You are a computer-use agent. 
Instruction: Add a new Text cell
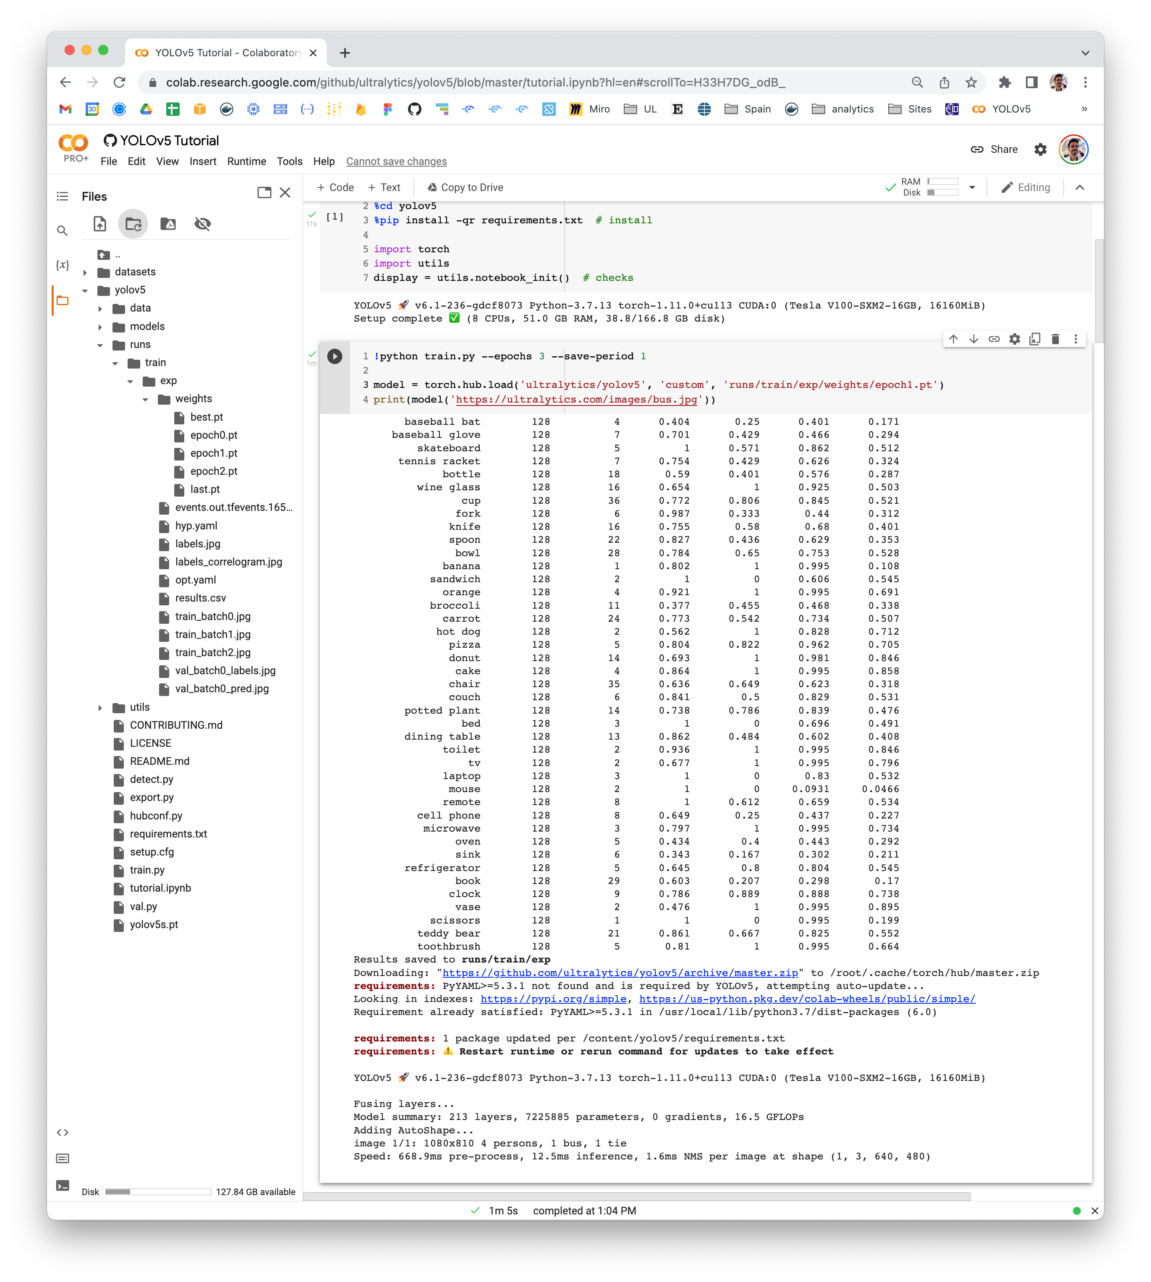[x=384, y=187]
